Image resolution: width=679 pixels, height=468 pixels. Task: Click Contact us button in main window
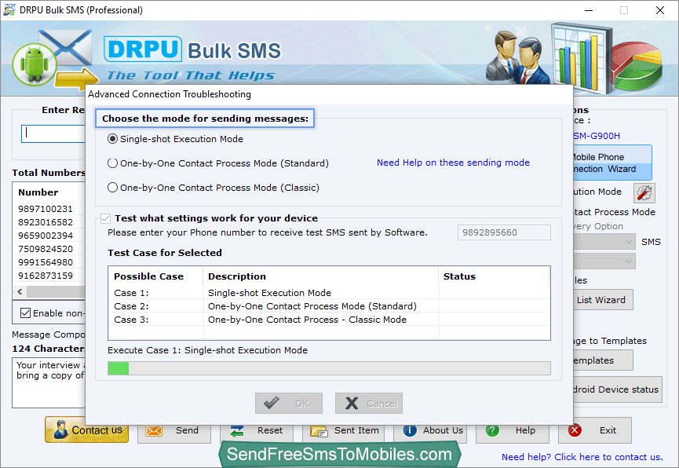86,430
